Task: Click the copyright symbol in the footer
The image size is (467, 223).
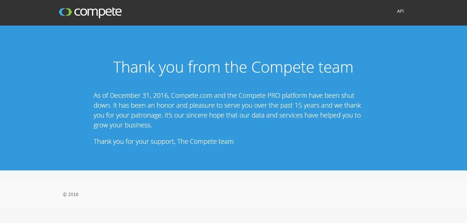Action: pyautogui.click(x=65, y=195)
